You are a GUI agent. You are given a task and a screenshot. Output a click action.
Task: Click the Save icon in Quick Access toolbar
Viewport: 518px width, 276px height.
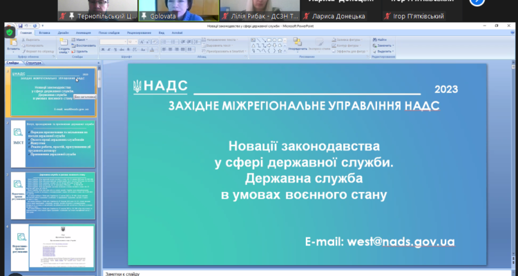pos(21,26)
